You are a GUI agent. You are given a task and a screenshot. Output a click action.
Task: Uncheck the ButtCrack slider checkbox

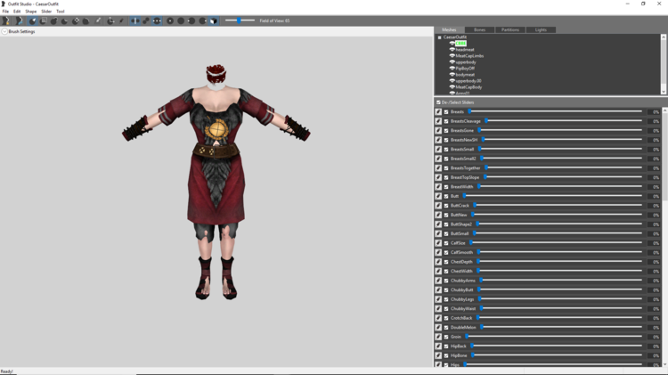click(x=446, y=206)
